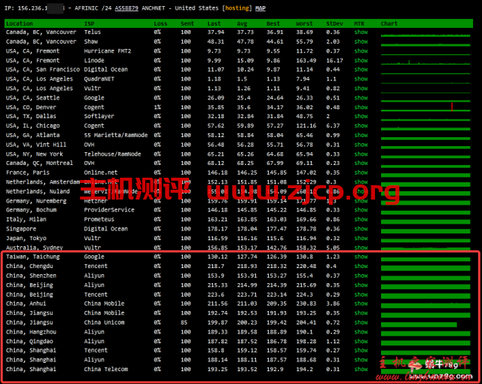This screenshot has height=384, width=482.
Task: Click the StDev column header
Action: [x=334, y=23]
